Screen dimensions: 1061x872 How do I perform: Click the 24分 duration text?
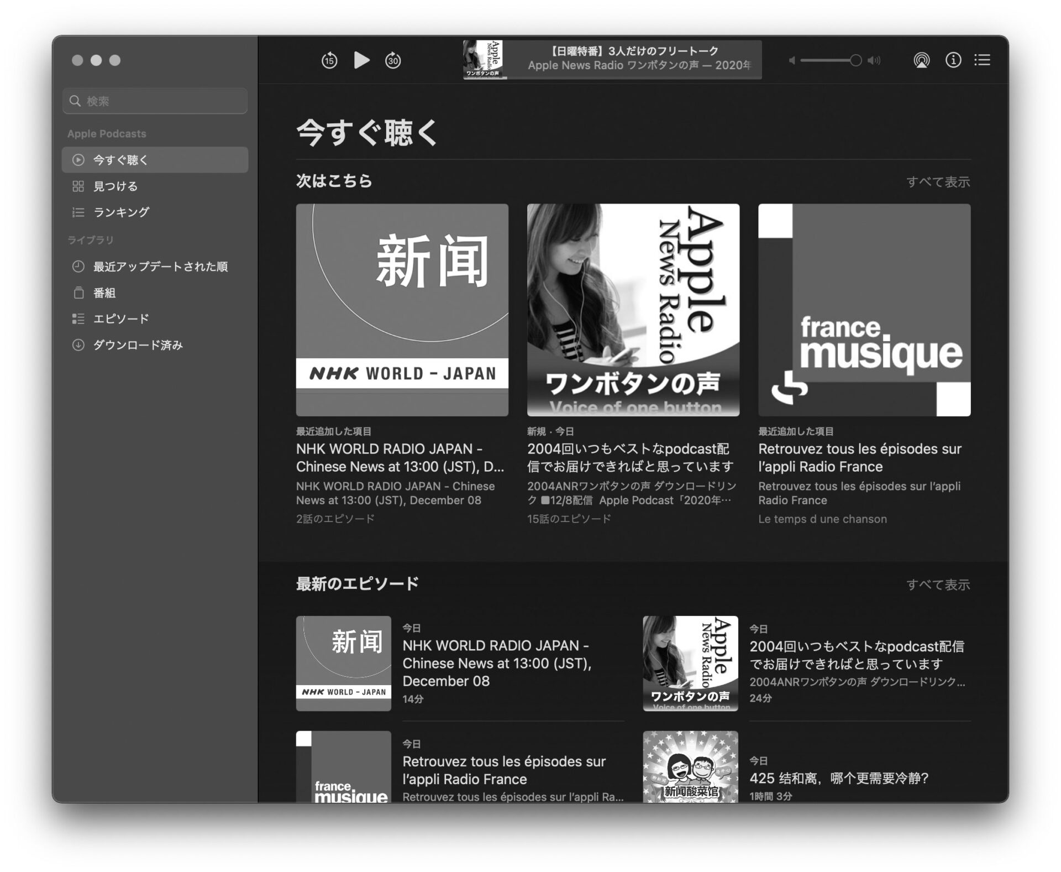[760, 698]
